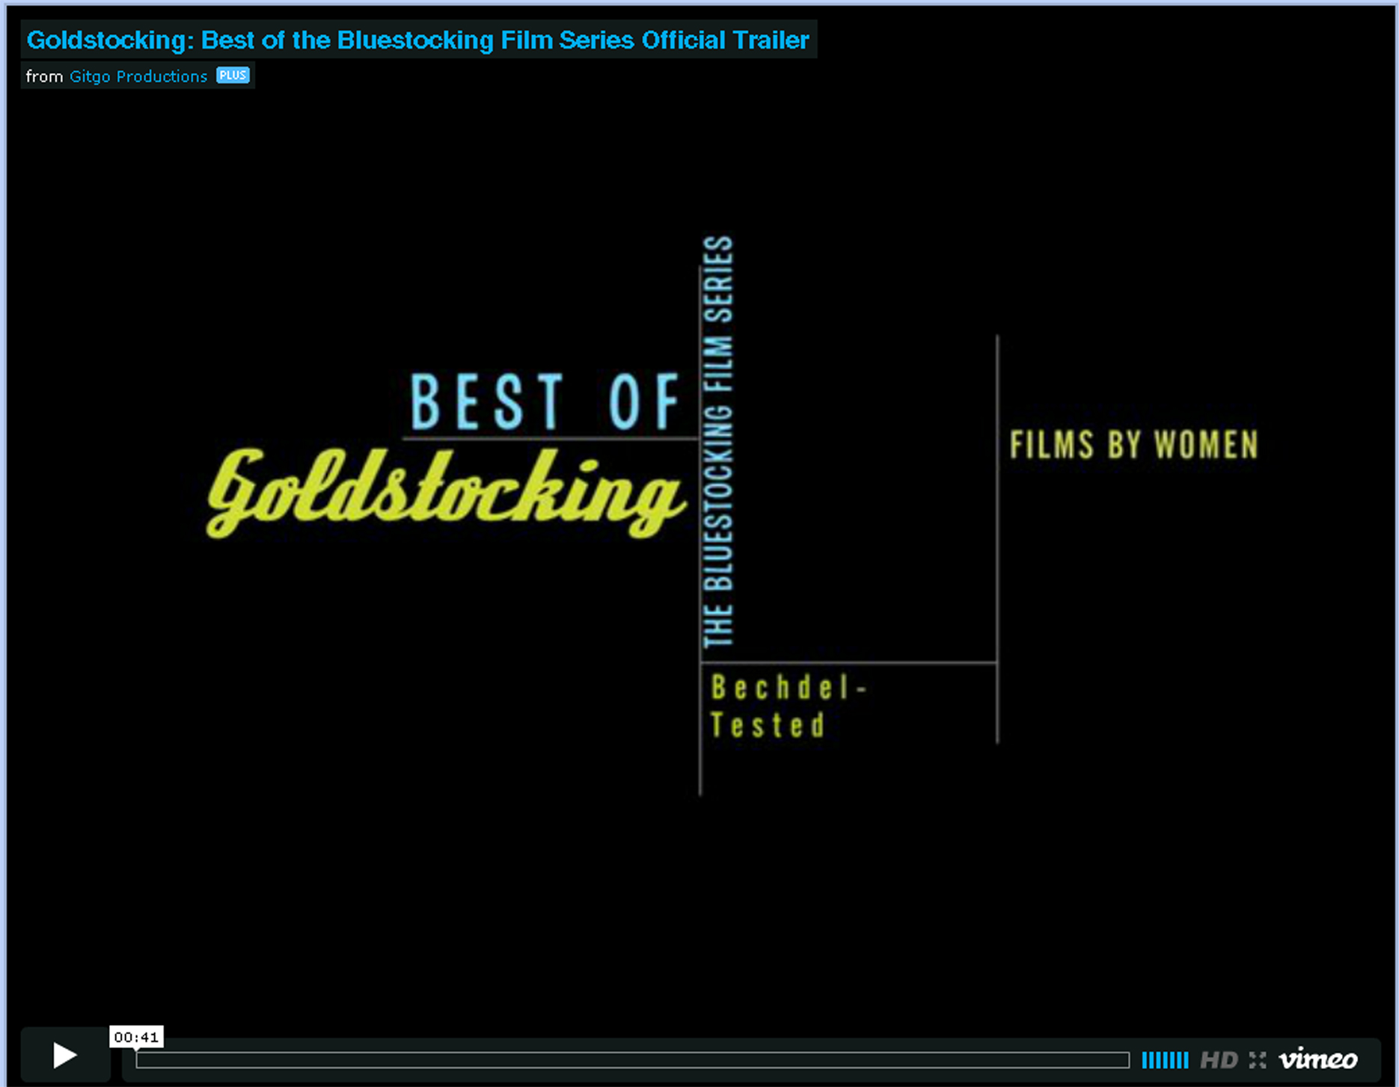Jump to the start of the progress bar

pos(139,1059)
